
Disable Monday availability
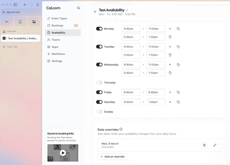tap(99, 29)
